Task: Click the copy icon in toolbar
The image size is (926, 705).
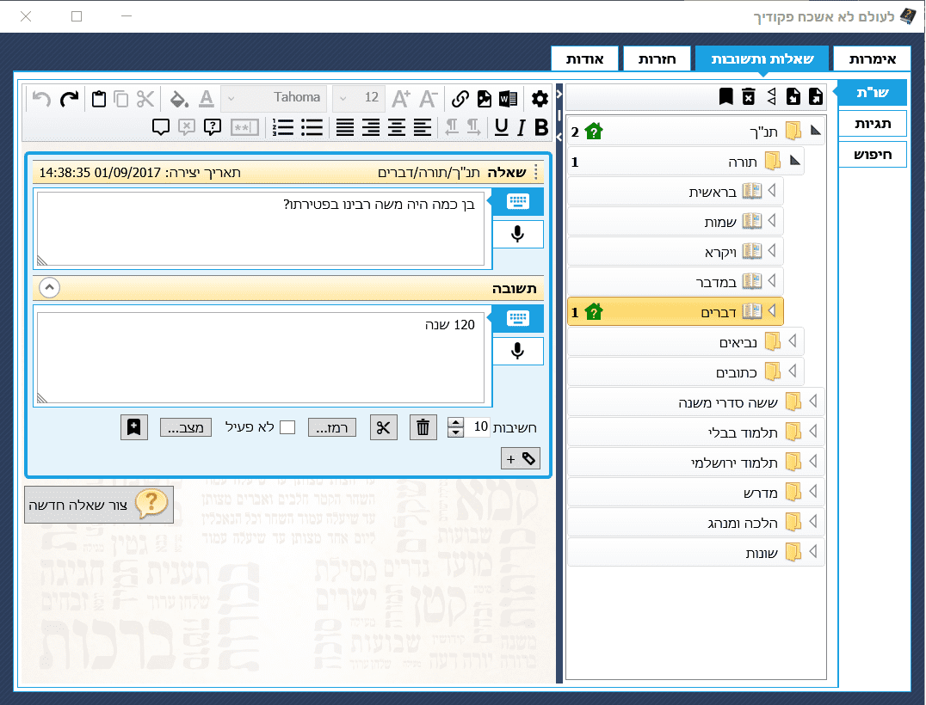Action: click(121, 99)
